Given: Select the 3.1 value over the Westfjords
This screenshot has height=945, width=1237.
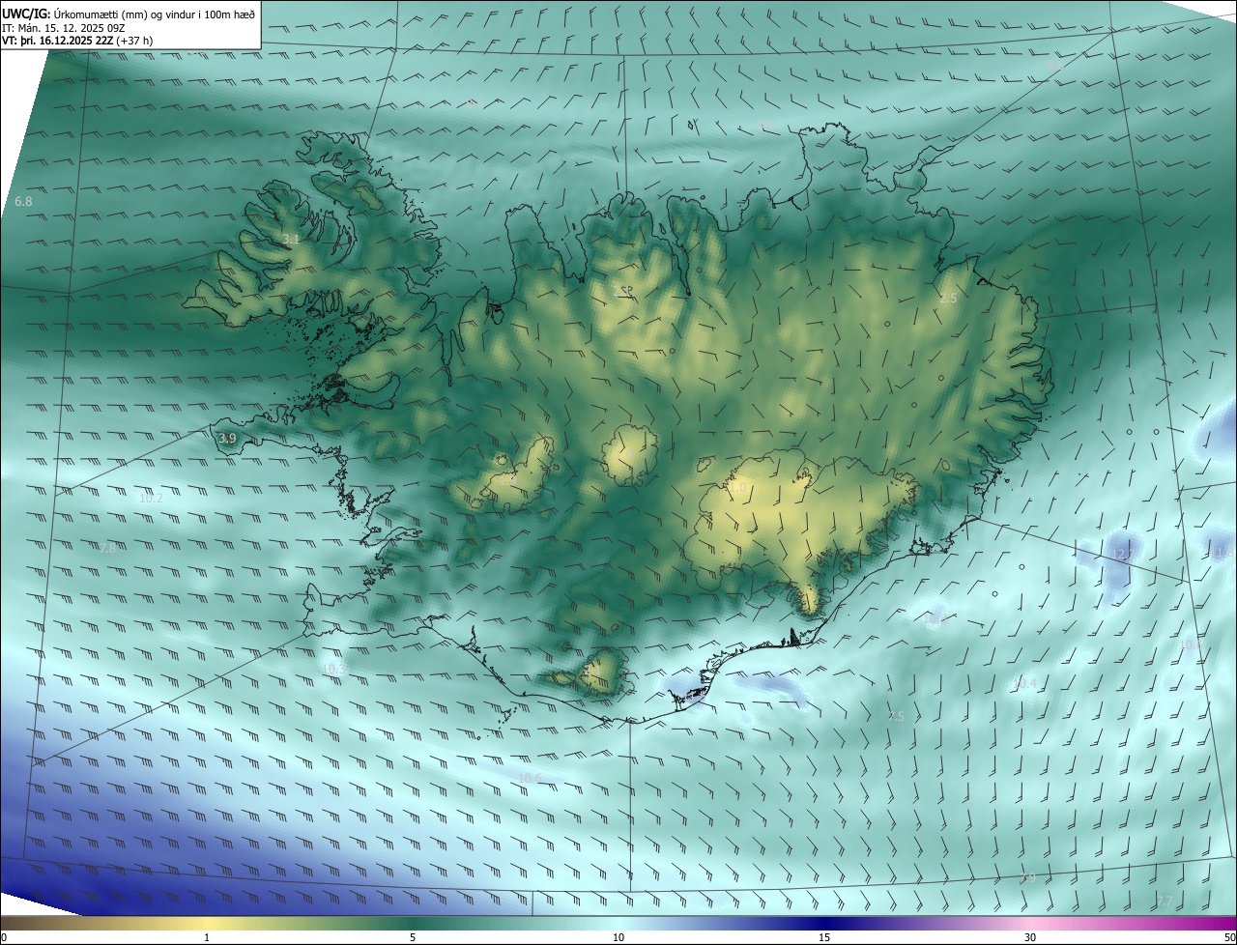Looking at the screenshot, I should click(291, 239).
